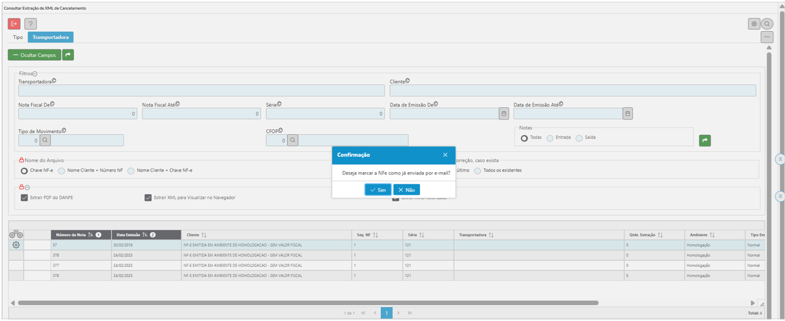Click Ocultar Campos button
785x321 pixels.
pyautogui.click(x=34, y=55)
